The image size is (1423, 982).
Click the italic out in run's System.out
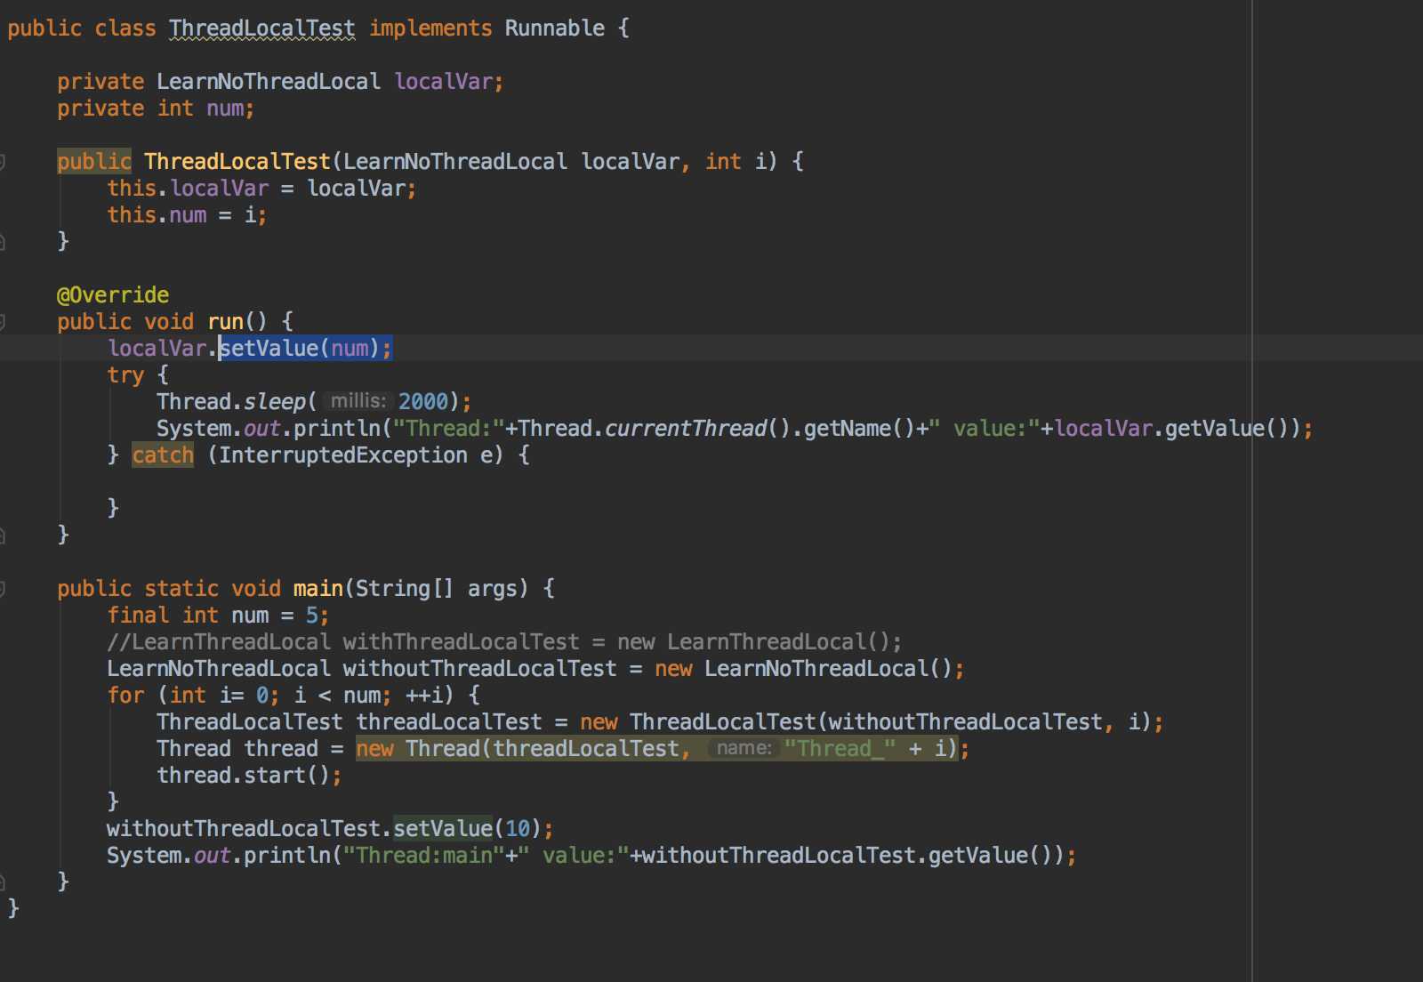(262, 429)
